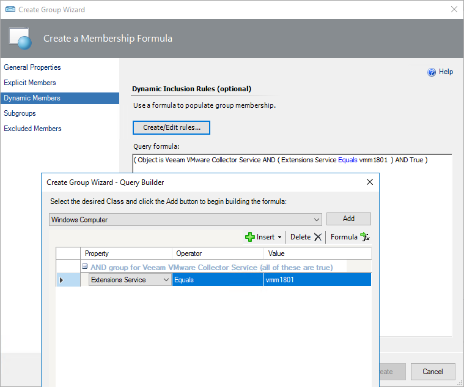Click the Delete X icon in toolbar
This screenshot has width=464, height=387.
tap(317, 237)
